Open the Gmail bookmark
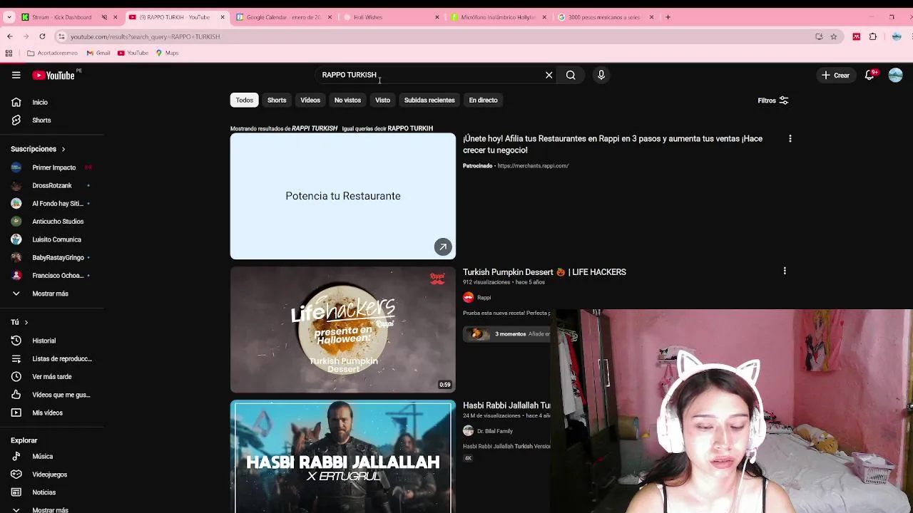The height and width of the screenshot is (513, 913). click(x=98, y=53)
